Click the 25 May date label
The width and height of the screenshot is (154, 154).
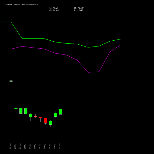coord(55,146)
